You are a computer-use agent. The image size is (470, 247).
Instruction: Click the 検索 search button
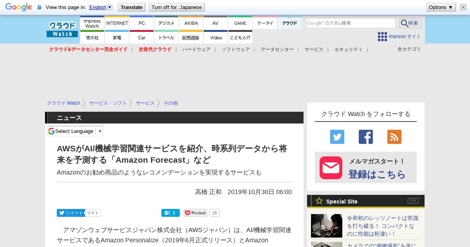[x=410, y=23]
